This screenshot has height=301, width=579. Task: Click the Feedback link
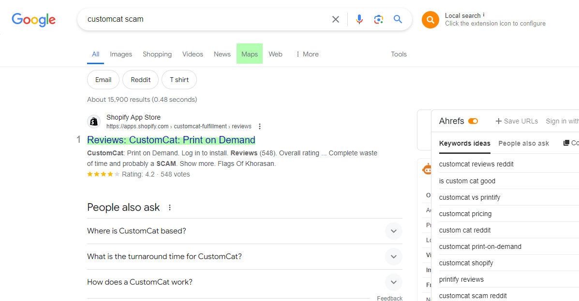click(389, 298)
